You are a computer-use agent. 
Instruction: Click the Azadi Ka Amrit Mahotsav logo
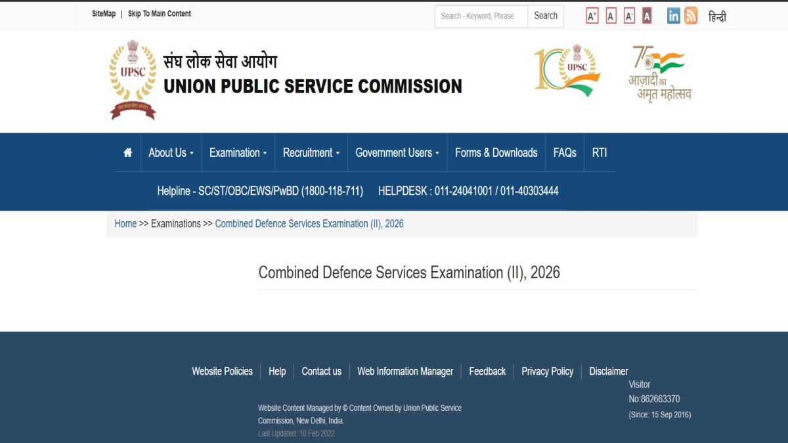click(659, 73)
